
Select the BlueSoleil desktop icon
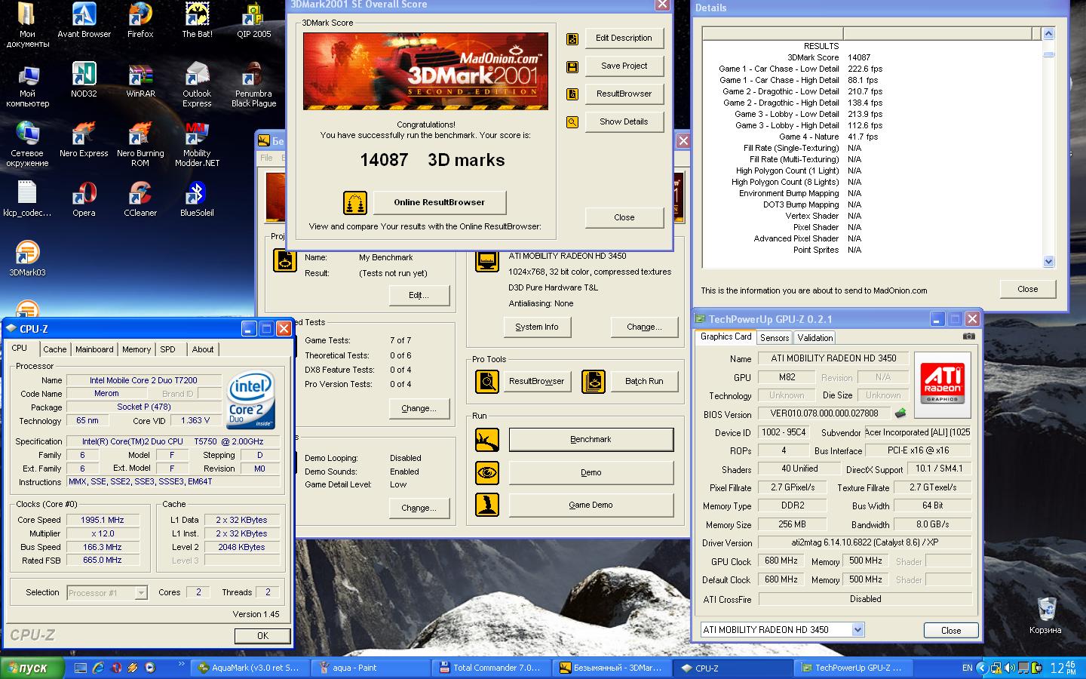[197, 199]
